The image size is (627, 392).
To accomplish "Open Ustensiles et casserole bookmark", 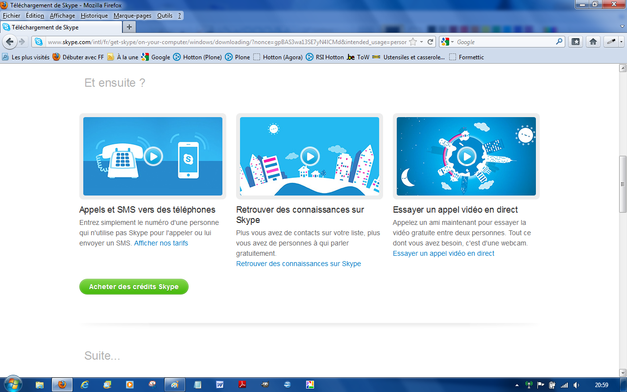I will (x=409, y=57).
